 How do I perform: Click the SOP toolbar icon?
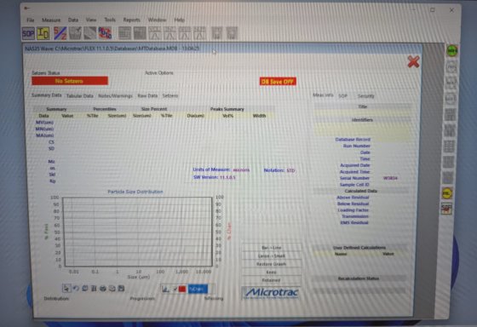point(28,33)
